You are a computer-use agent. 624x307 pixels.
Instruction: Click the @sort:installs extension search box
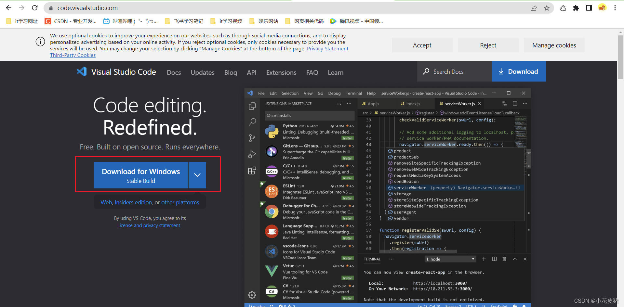[310, 116]
